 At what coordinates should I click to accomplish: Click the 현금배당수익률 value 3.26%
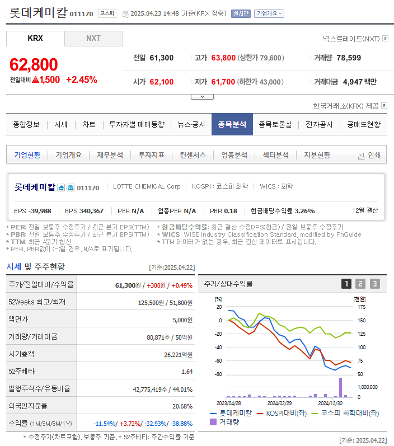304,211
